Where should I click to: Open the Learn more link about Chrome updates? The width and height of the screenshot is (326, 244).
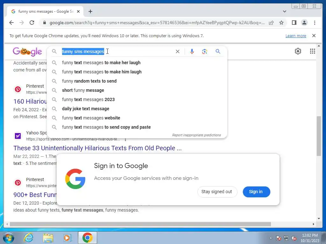click(x=296, y=36)
